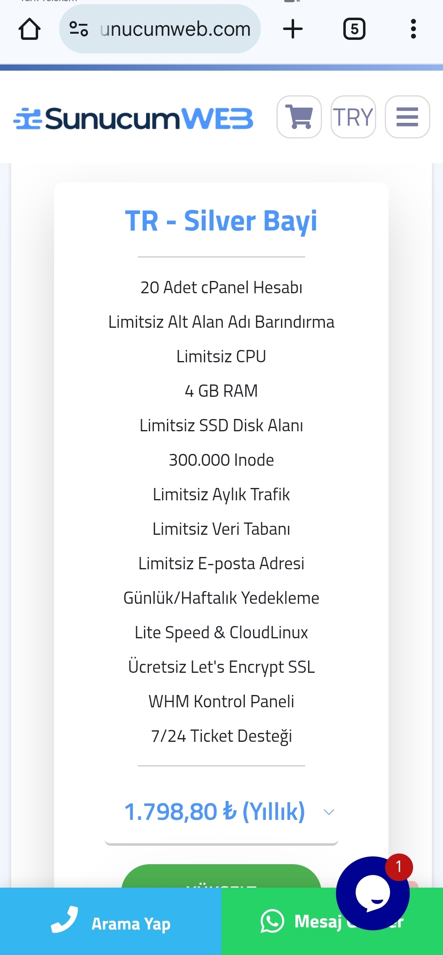
Task: Click the chevron next to yearly price
Action: click(329, 812)
